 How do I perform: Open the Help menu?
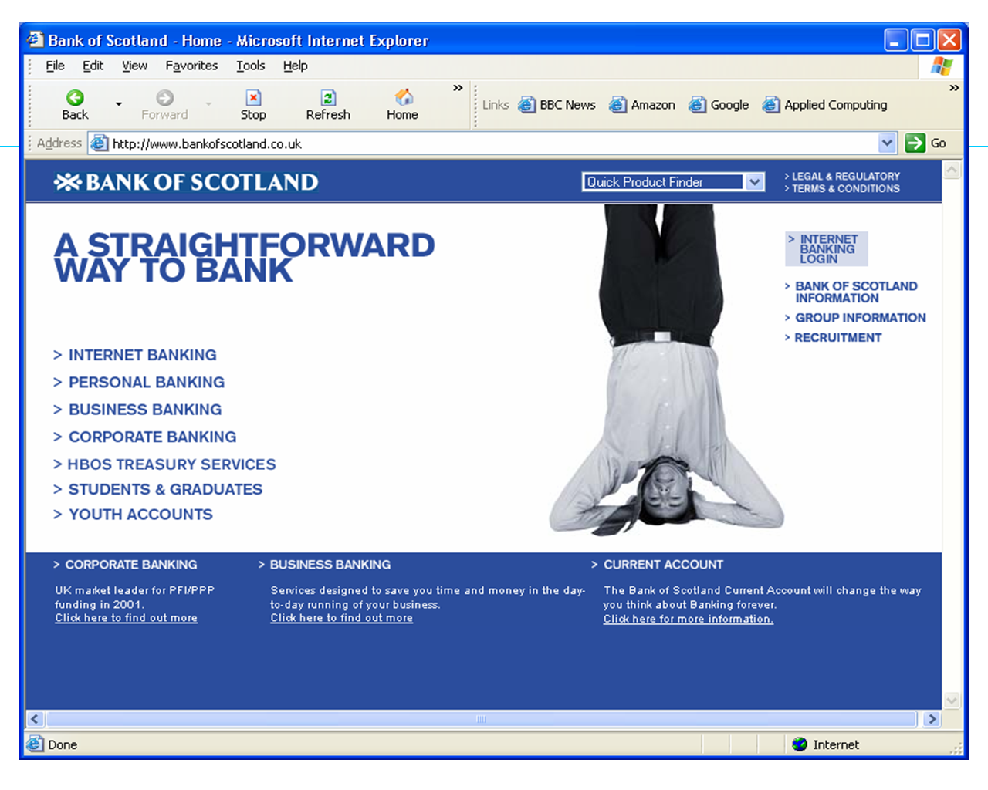point(295,66)
